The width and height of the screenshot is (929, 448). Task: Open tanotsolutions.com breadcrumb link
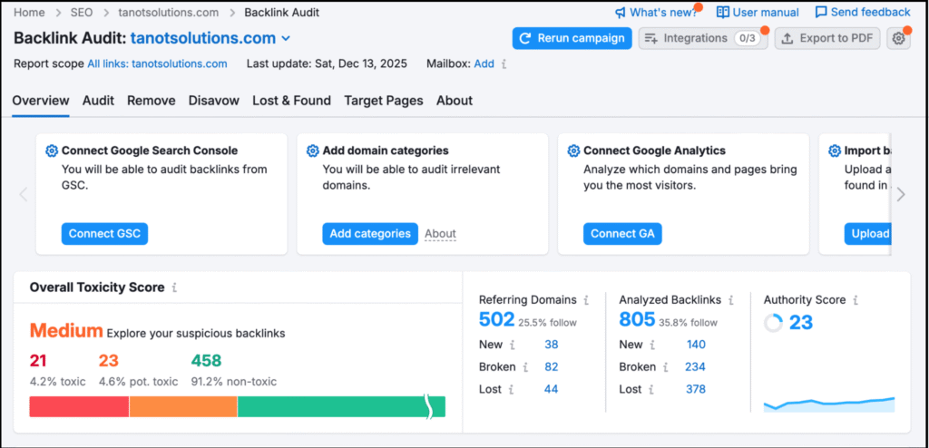tap(168, 13)
